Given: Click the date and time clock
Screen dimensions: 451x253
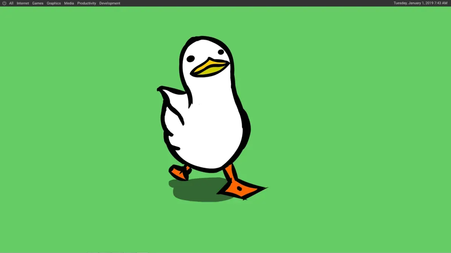Looking at the screenshot, I should pos(421,3).
